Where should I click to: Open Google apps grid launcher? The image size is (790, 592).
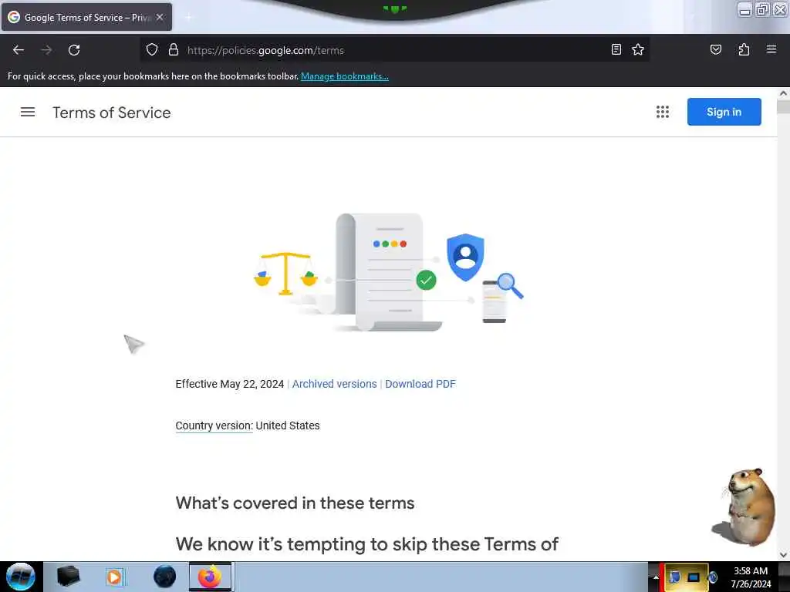pos(663,112)
